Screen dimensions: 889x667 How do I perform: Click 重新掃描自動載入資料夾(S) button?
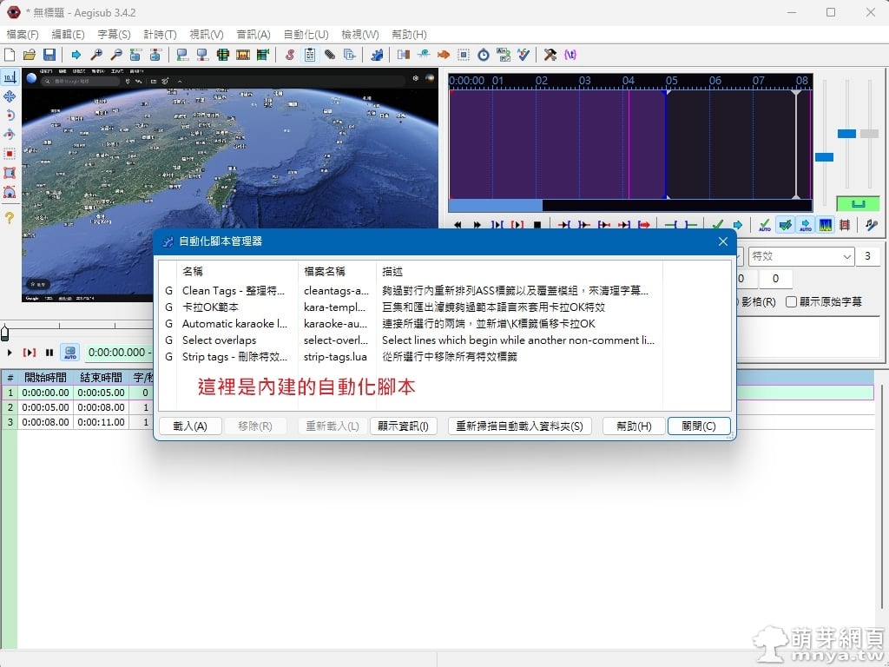[520, 426]
